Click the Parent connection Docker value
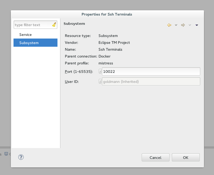The width and height of the screenshot is (214, 175). point(104,56)
